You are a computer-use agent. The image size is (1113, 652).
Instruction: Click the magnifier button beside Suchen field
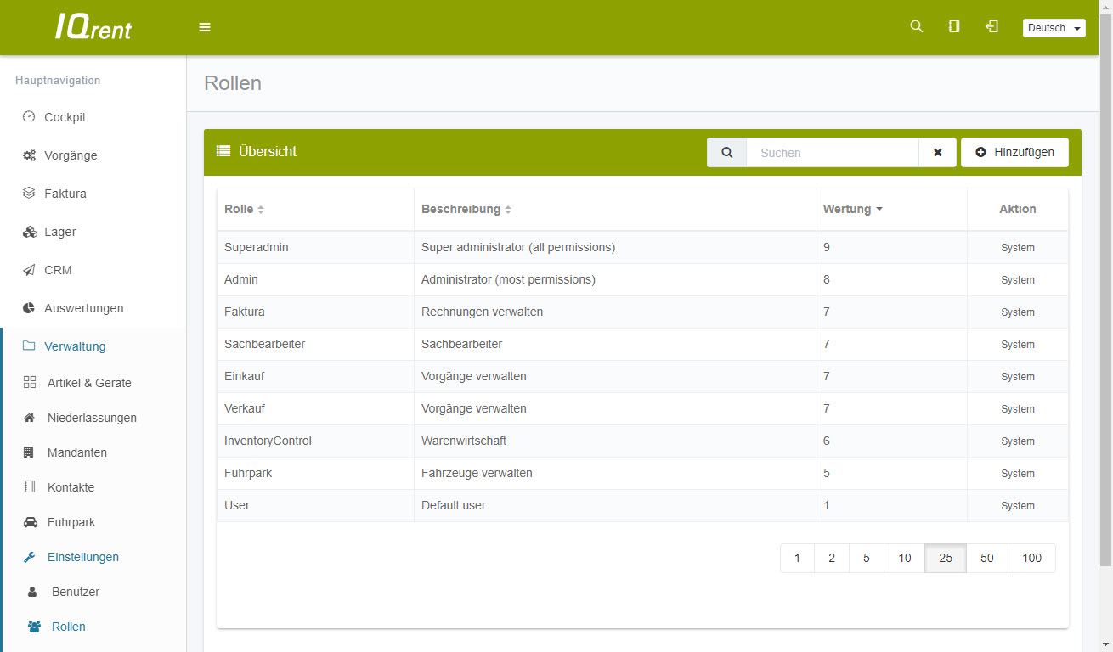click(726, 153)
